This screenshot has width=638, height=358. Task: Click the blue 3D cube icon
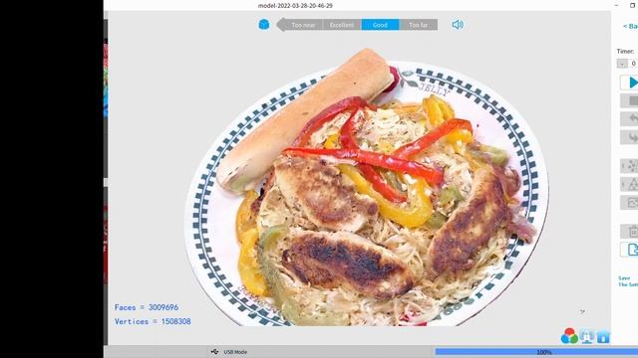(264, 24)
